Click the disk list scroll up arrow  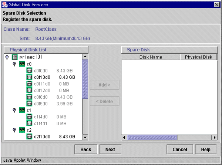tap(85, 57)
